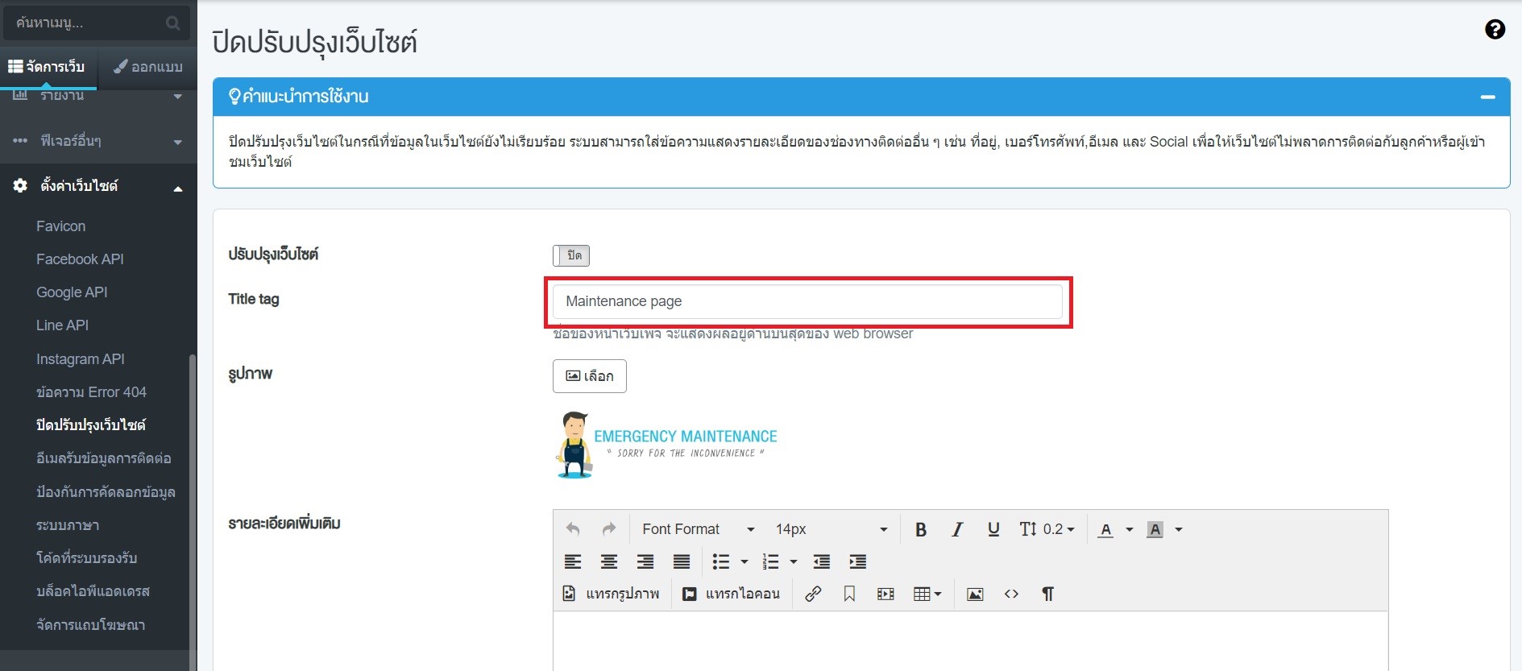Switch to the ออกแบบ tab
This screenshot has height=671, width=1522.
148,67
